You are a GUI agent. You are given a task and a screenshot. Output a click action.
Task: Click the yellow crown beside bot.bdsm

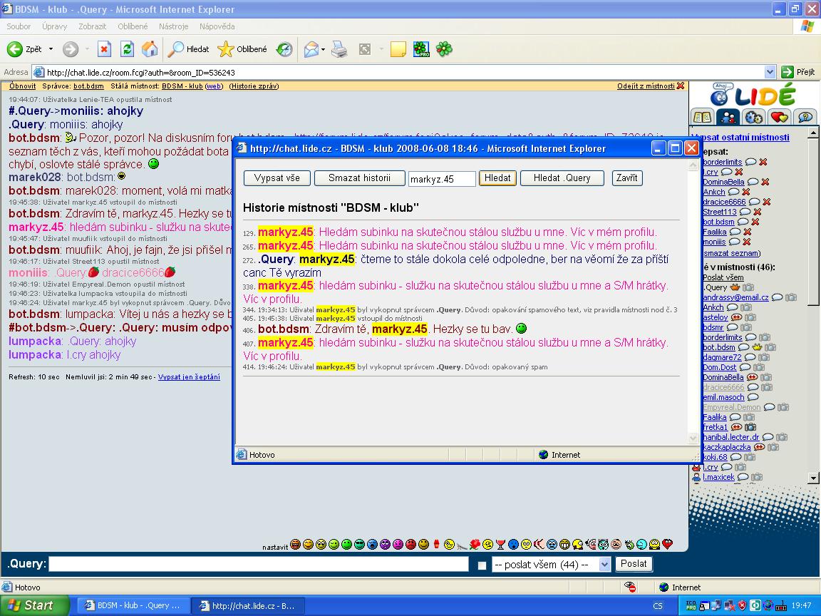(756, 346)
